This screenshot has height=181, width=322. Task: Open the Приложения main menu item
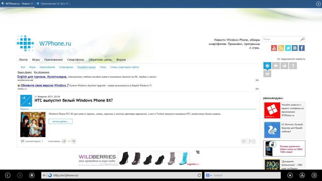(x=53, y=60)
